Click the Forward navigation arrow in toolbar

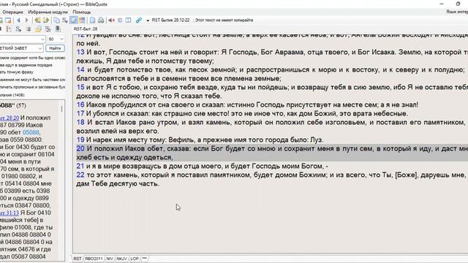click(27, 20)
